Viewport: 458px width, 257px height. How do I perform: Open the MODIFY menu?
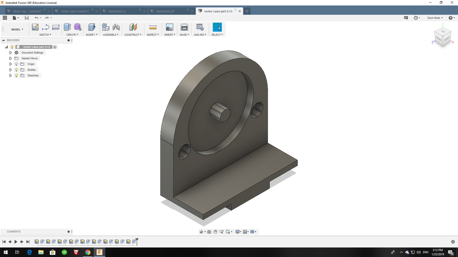92,35
